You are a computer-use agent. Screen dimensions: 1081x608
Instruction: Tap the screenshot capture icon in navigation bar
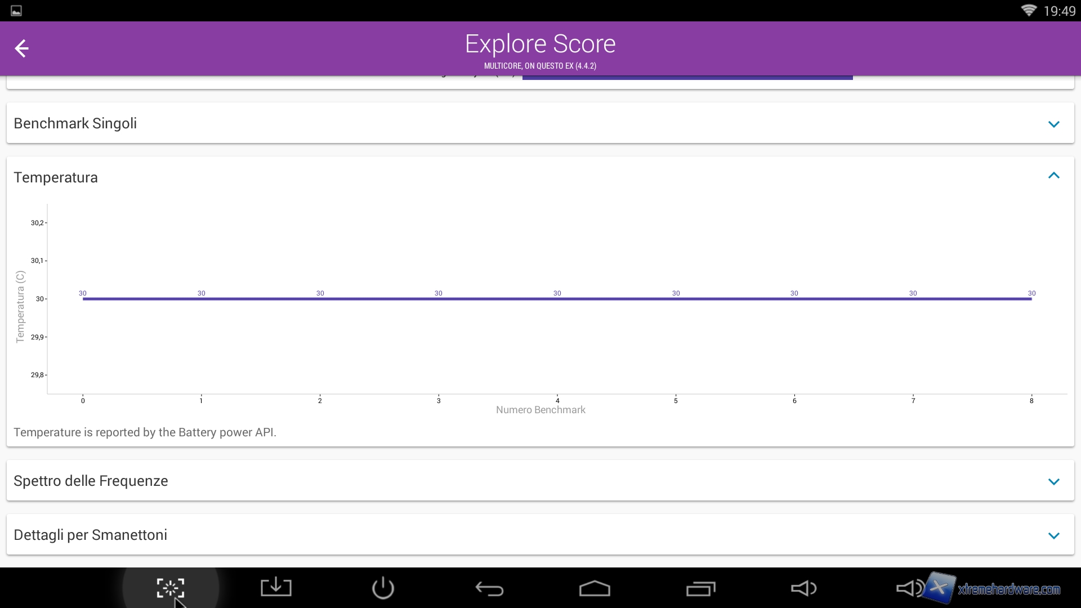[170, 588]
